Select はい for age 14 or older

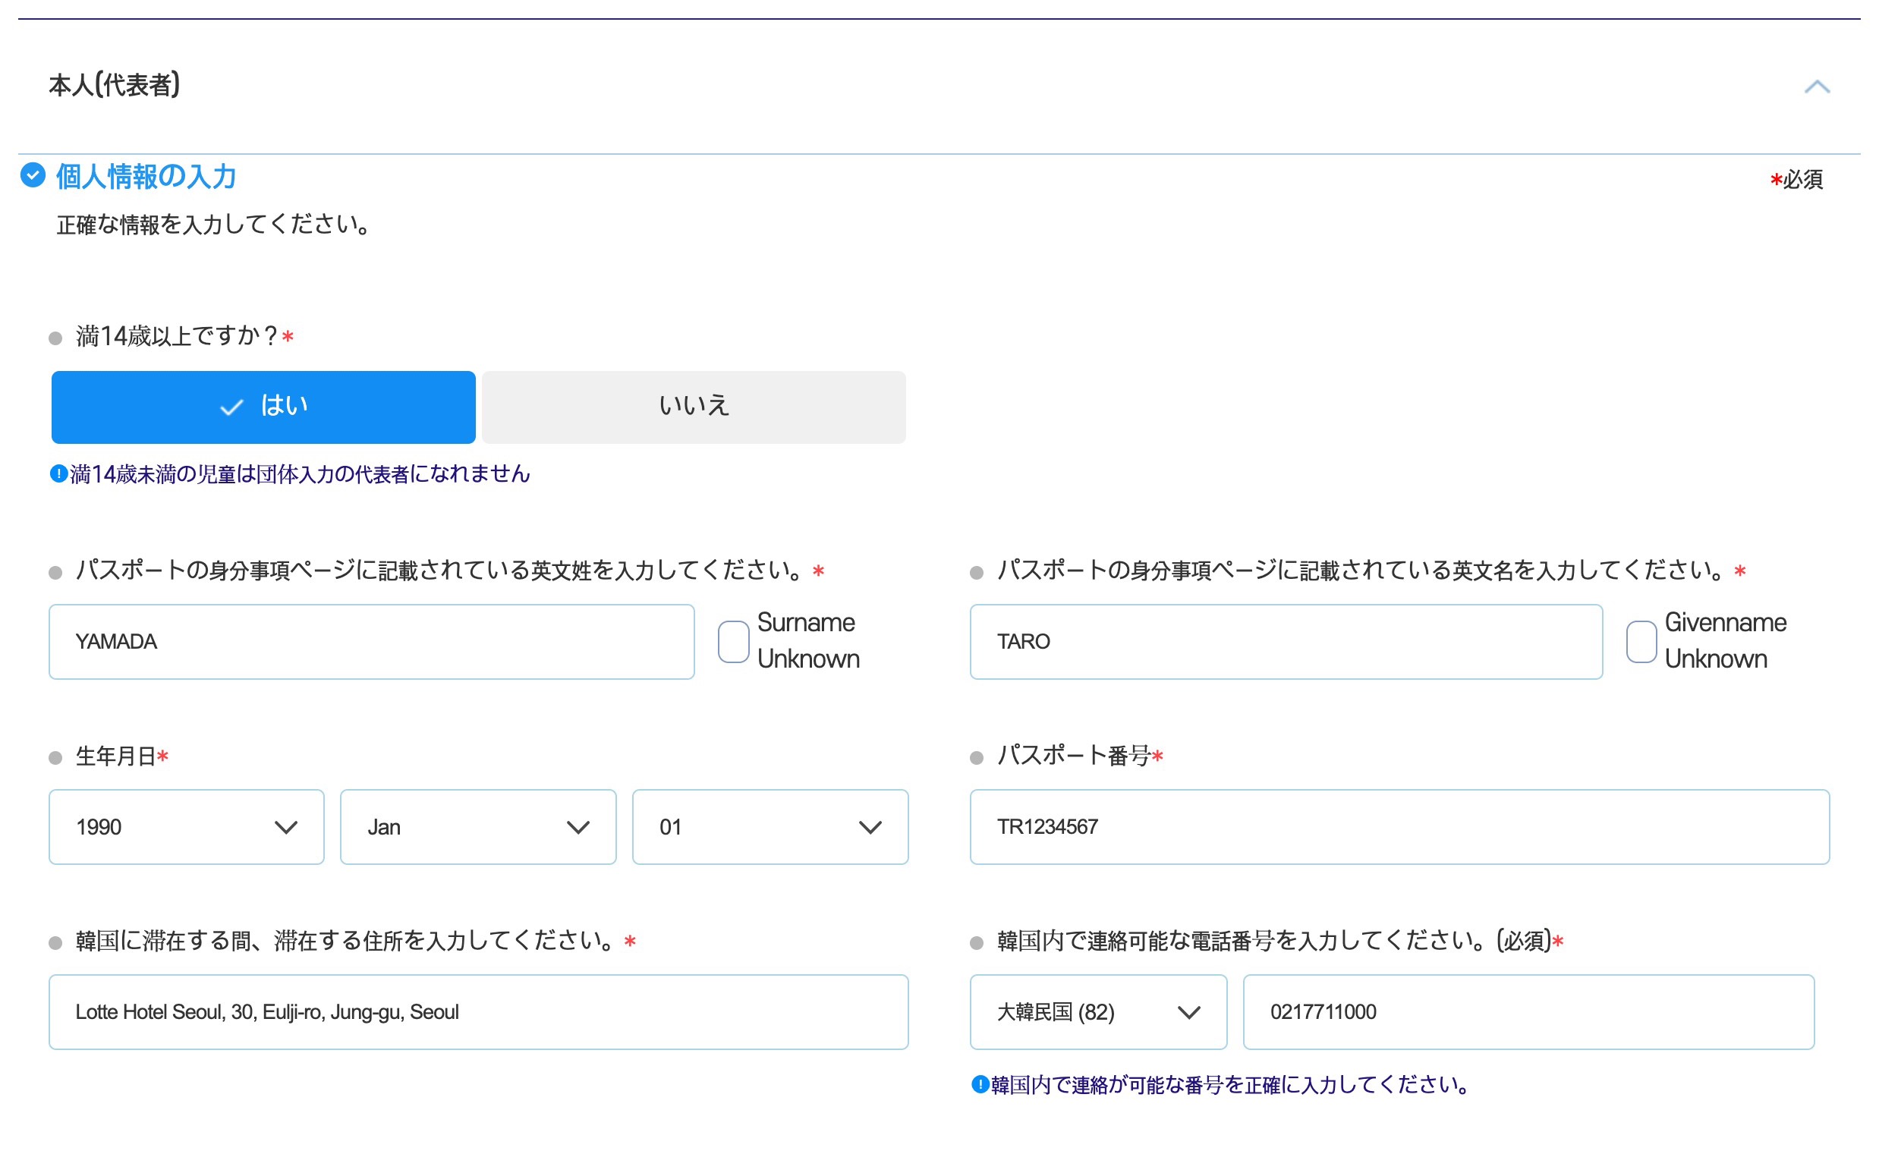(263, 407)
